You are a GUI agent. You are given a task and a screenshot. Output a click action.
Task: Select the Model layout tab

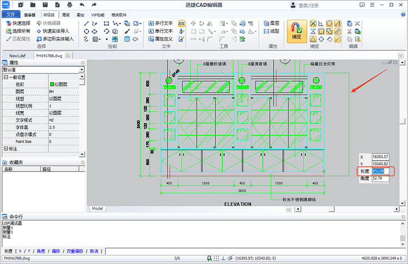pos(97,208)
